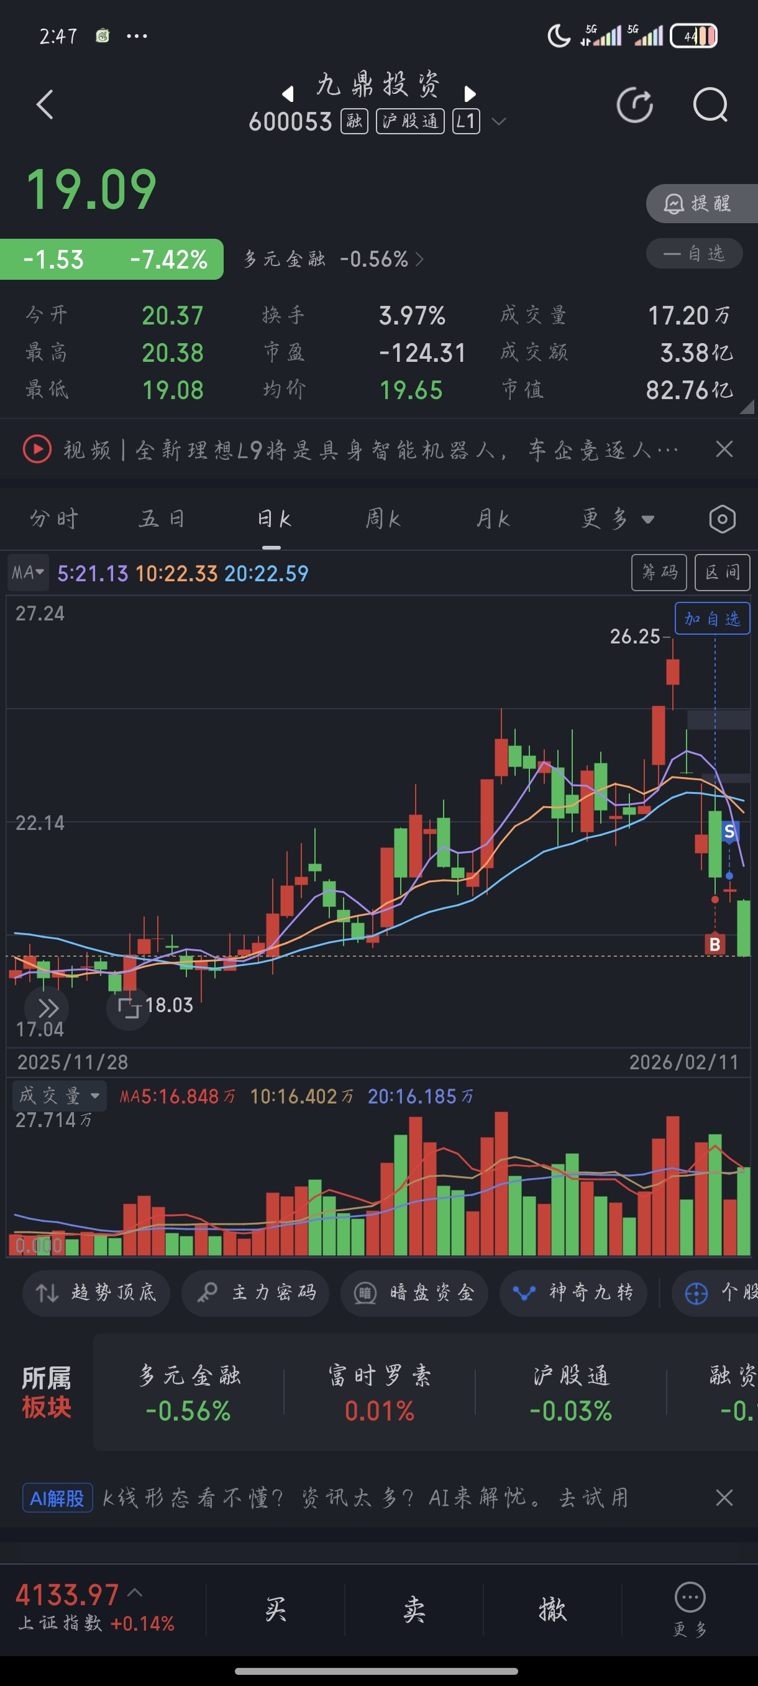Switch to the next stock arrow
The width and height of the screenshot is (758, 1686).
pyautogui.click(x=470, y=94)
